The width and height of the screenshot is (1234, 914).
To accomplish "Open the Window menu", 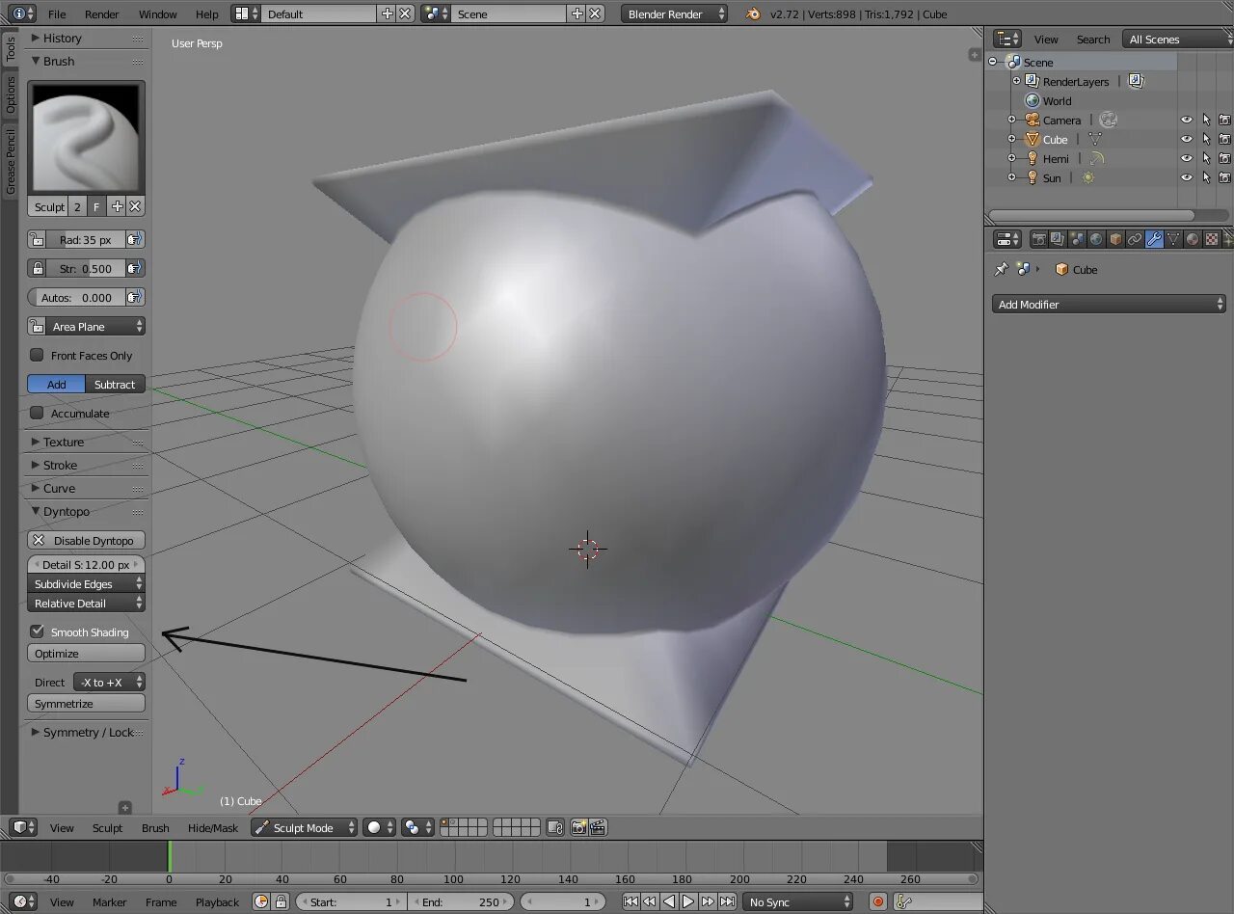I will [x=157, y=13].
